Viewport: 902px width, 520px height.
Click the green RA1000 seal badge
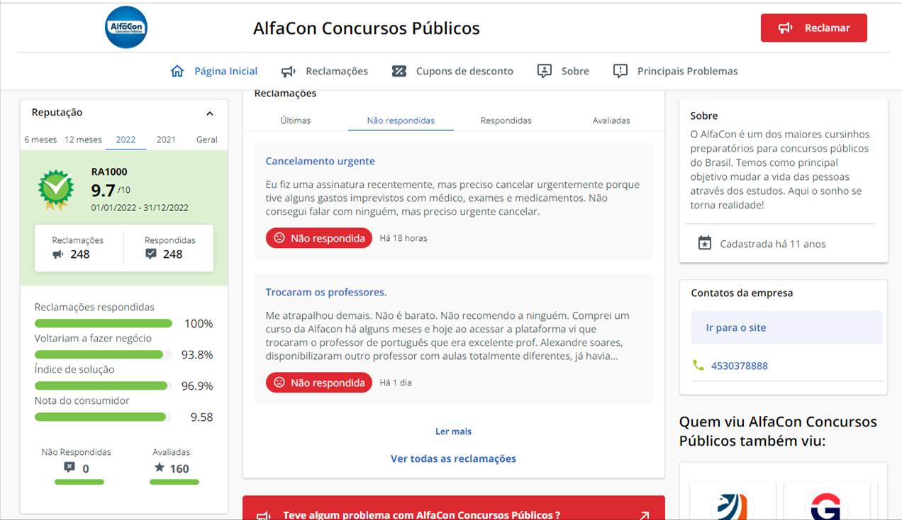56,188
